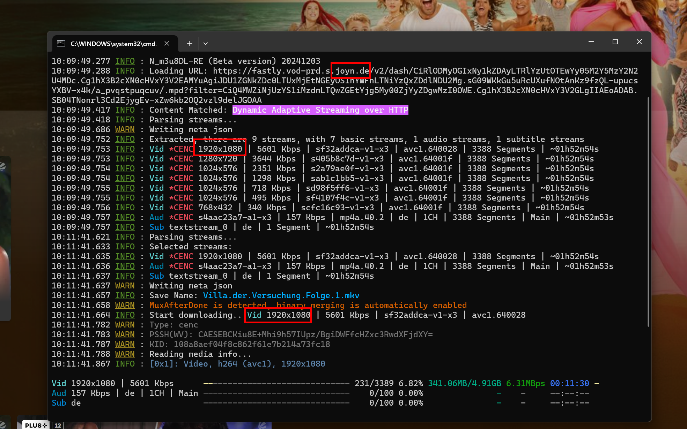Open a new terminal tab with plus
This screenshot has width=687, height=429.
[190, 43]
